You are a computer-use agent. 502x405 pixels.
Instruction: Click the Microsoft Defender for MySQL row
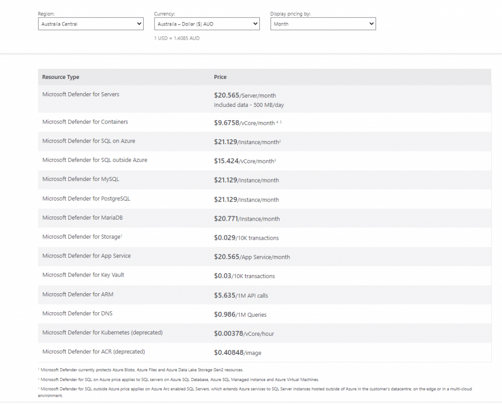[81, 179]
